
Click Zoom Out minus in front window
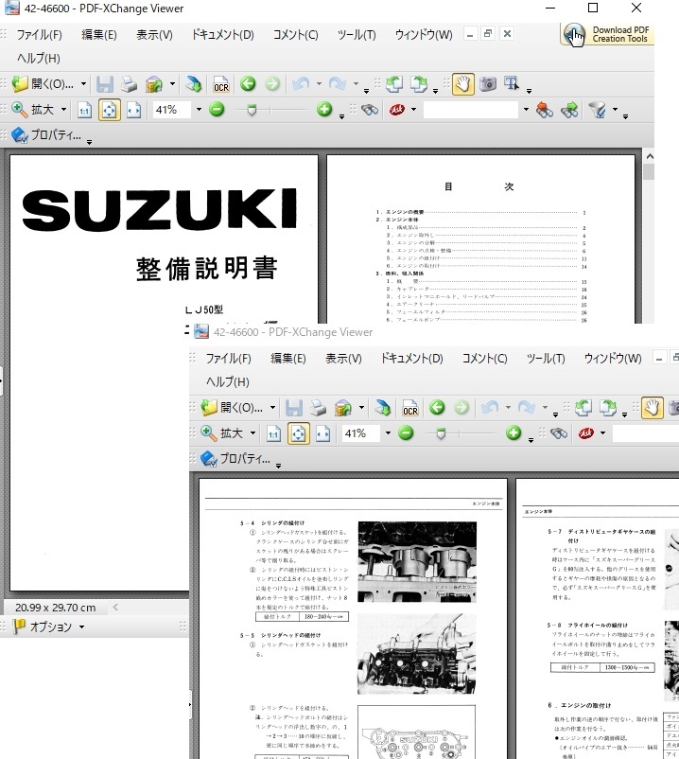pyautogui.click(x=407, y=433)
